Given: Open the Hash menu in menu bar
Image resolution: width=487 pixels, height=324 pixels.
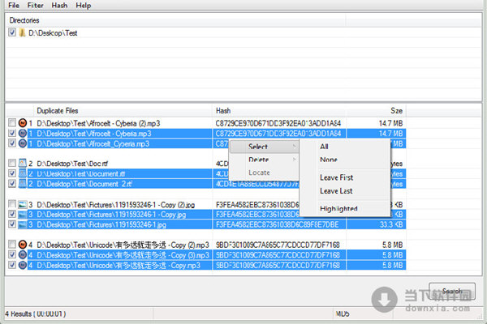Looking at the screenshot, I should pos(59,5).
